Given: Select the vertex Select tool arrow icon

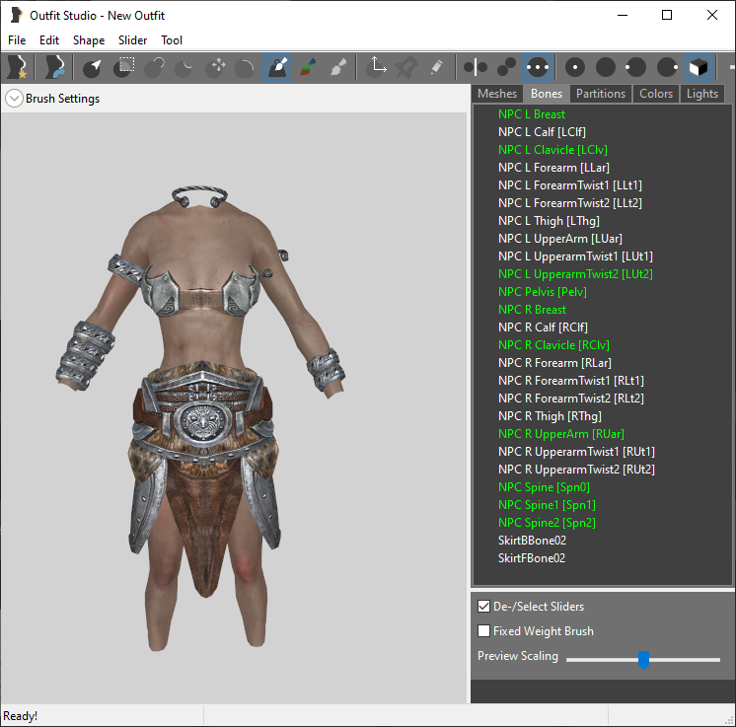Looking at the screenshot, I should pyautogui.click(x=92, y=67).
